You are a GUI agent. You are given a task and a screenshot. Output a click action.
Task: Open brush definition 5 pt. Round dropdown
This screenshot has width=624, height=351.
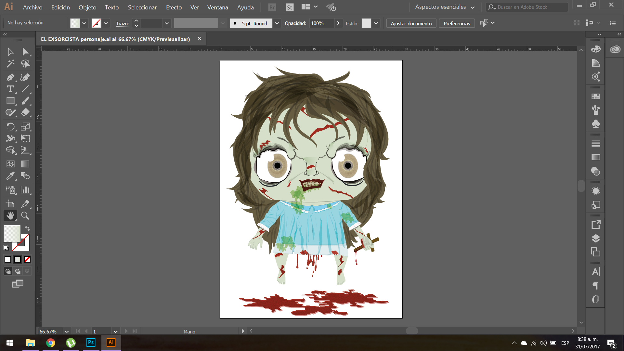(277, 23)
